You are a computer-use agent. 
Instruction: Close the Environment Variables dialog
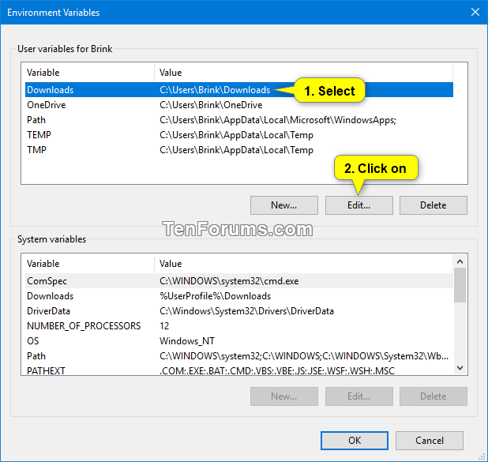click(x=475, y=12)
